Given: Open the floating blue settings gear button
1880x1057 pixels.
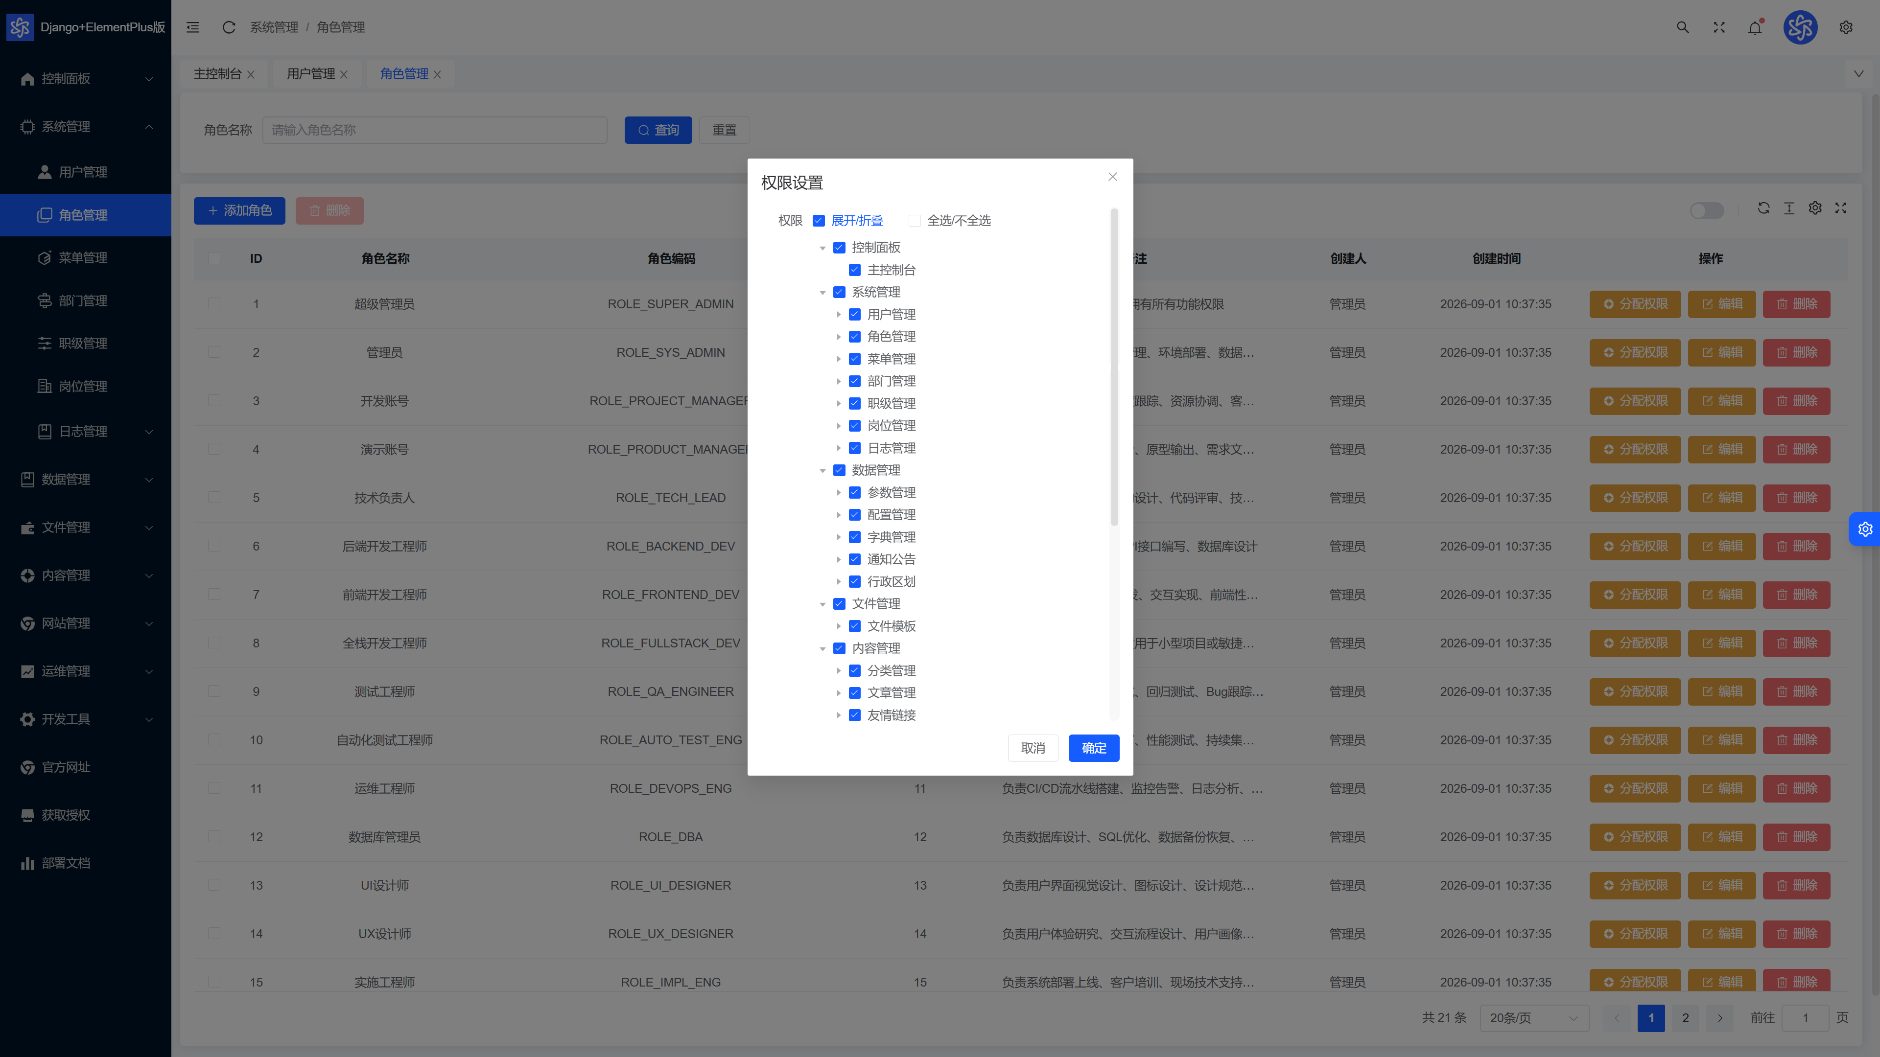Looking at the screenshot, I should (x=1865, y=529).
